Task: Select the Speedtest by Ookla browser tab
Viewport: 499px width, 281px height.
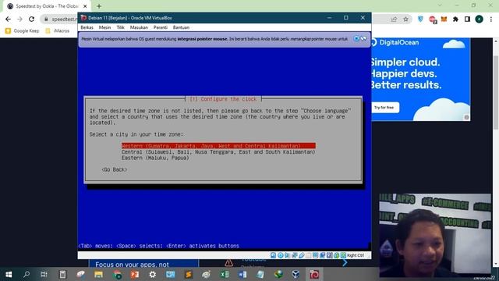Action: click(46, 6)
